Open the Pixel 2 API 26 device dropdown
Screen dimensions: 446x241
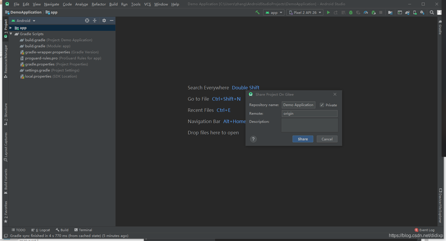click(305, 12)
